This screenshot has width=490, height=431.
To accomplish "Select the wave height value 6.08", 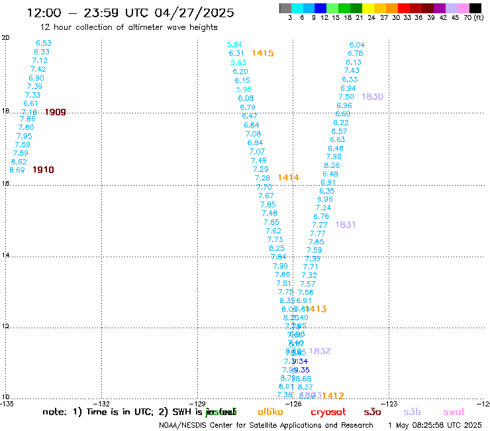I will (246, 98).
